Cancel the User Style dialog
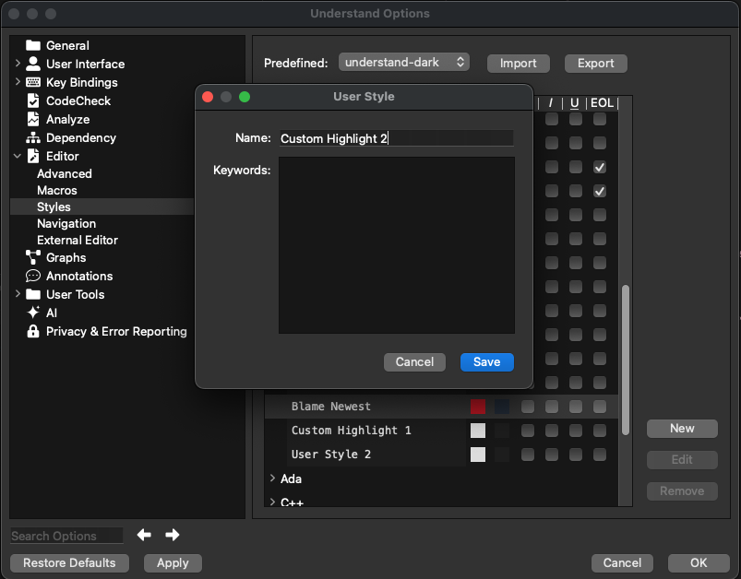741x579 pixels. pyautogui.click(x=414, y=361)
